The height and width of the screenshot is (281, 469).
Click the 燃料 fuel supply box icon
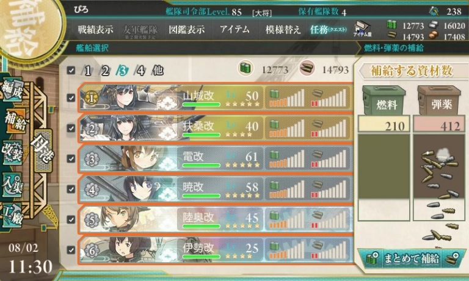click(x=384, y=100)
